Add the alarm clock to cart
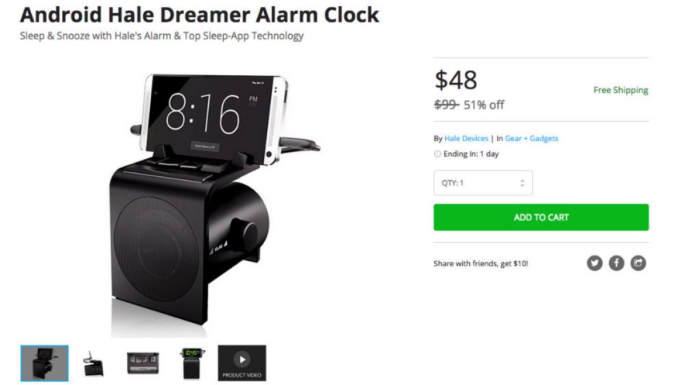Screen dimensions: 685x385 [x=541, y=217]
